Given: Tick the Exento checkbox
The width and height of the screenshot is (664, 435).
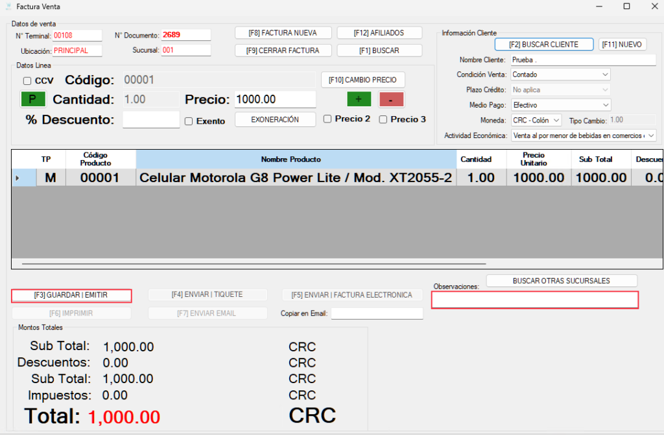Looking at the screenshot, I should pos(189,121).
